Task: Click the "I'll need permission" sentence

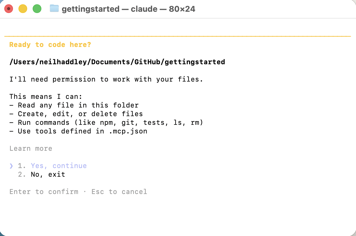Action: point(106,79)
